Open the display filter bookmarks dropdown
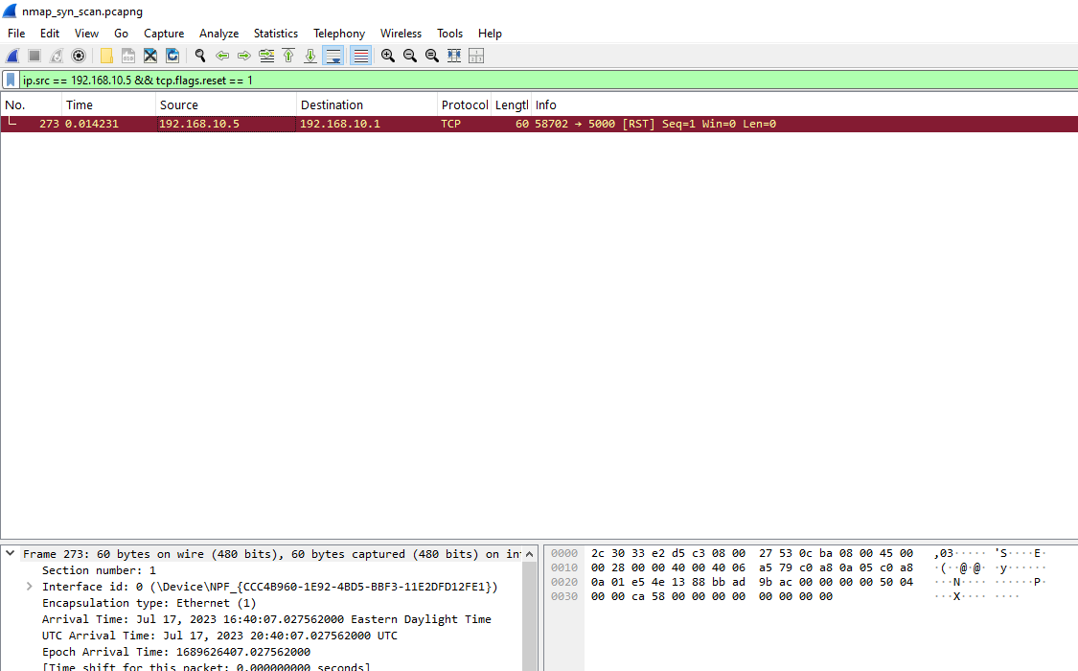This screenshot has height=671, width=1078. 9,80
